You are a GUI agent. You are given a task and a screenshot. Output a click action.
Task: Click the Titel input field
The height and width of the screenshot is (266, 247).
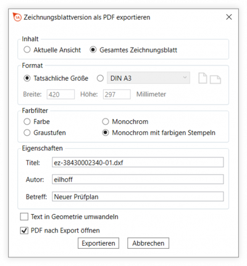pyautogui.click(x=138, y=162)
